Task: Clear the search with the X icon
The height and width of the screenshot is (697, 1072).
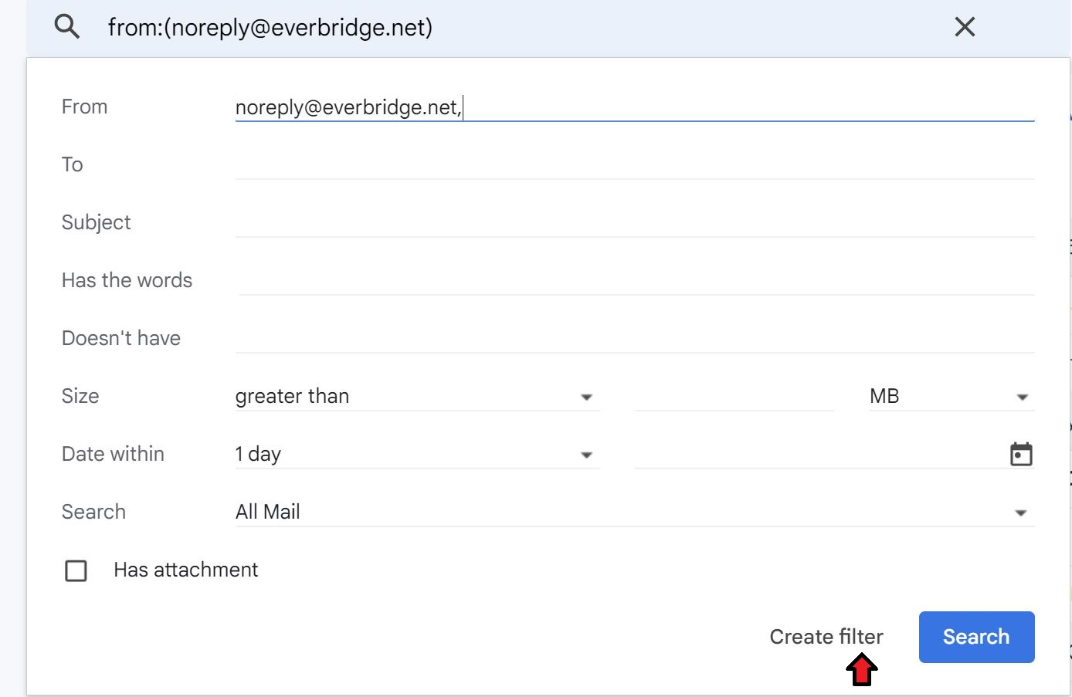Action: [x=965, y=27]
